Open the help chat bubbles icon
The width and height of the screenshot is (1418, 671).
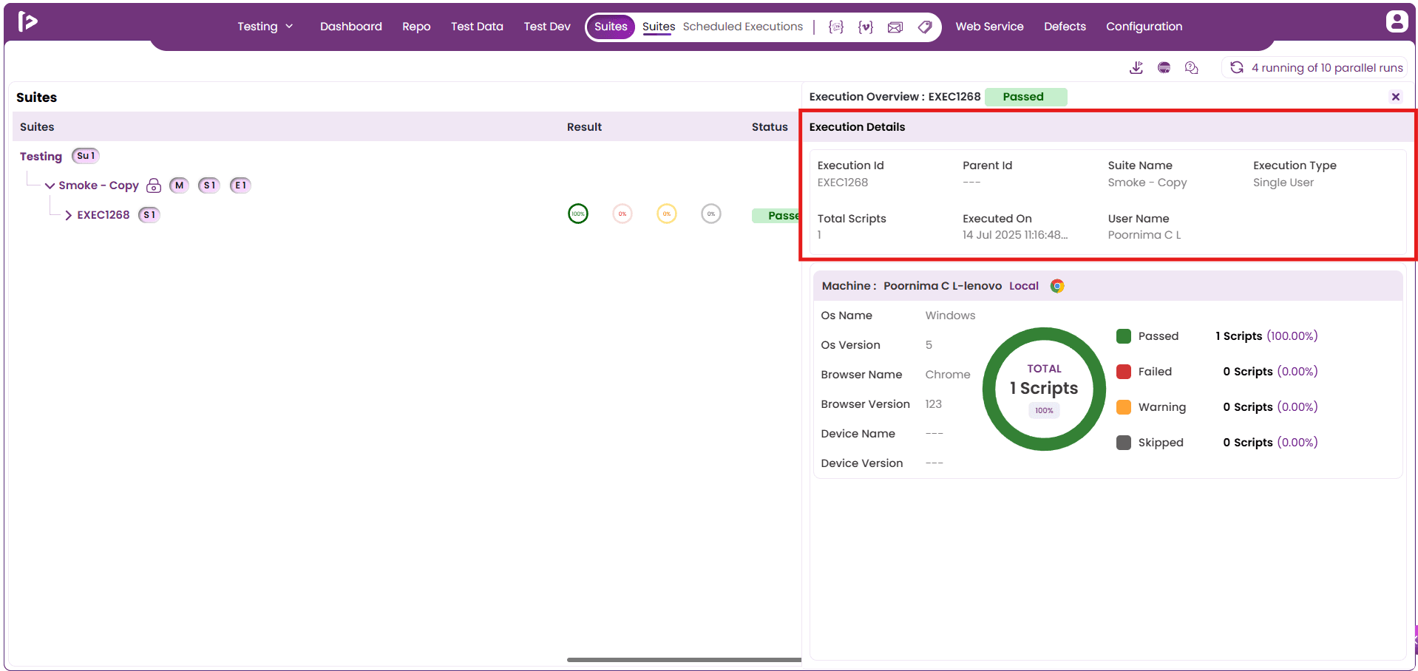coord(1191,68)
